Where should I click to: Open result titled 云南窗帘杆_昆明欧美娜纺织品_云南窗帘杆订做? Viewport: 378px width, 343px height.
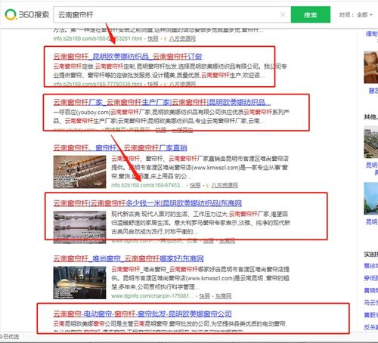(128, 57)
